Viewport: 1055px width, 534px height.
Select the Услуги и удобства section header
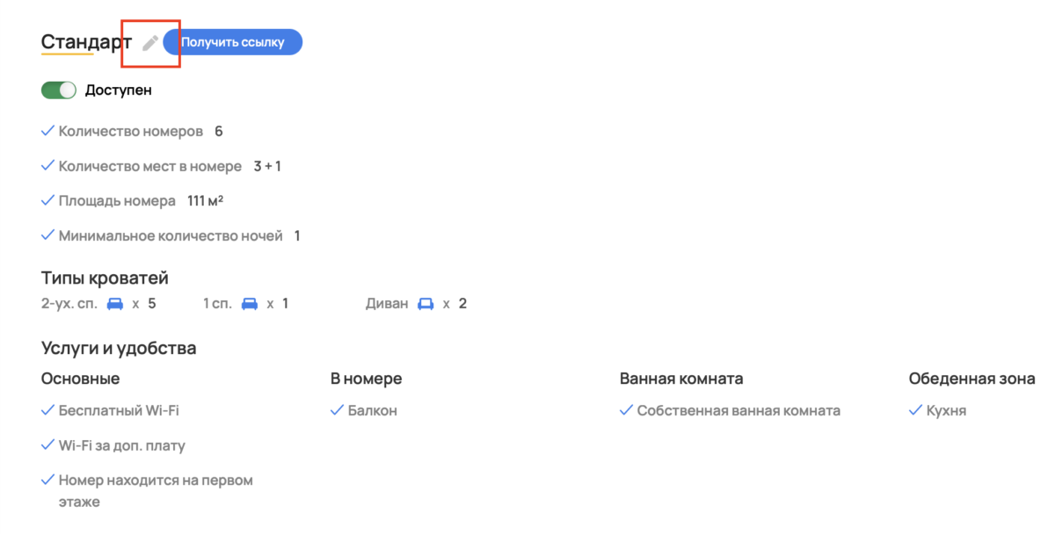(119, 348)
